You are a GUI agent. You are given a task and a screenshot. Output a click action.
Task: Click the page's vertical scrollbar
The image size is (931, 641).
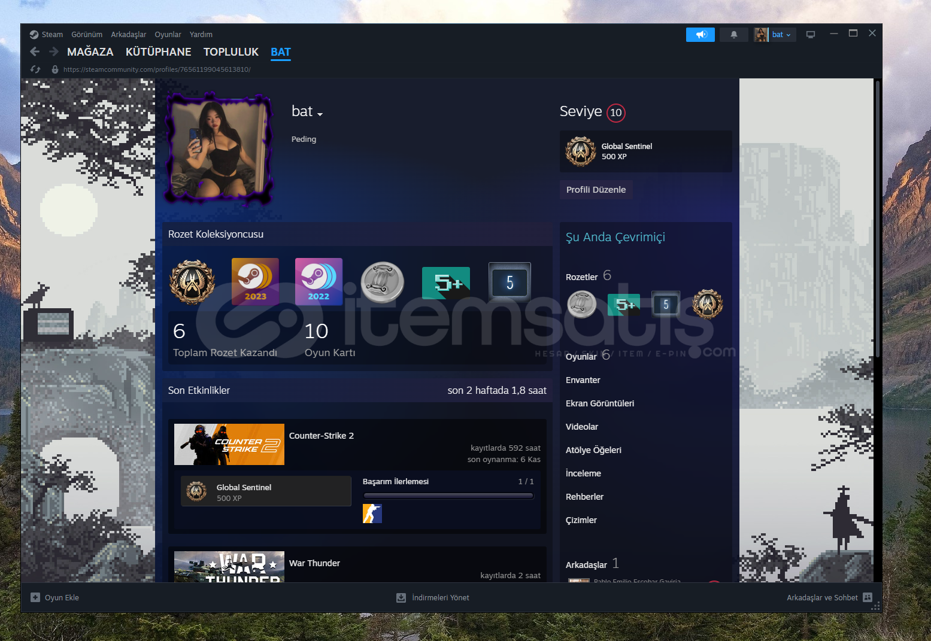[878, 218]
